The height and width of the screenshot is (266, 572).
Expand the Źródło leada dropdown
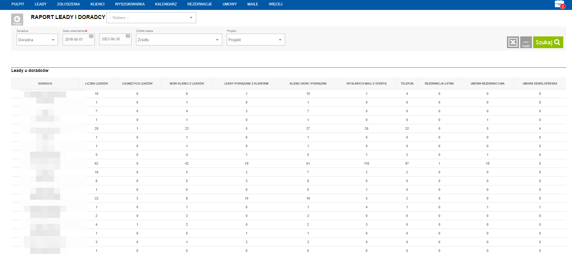pos(179,40)
